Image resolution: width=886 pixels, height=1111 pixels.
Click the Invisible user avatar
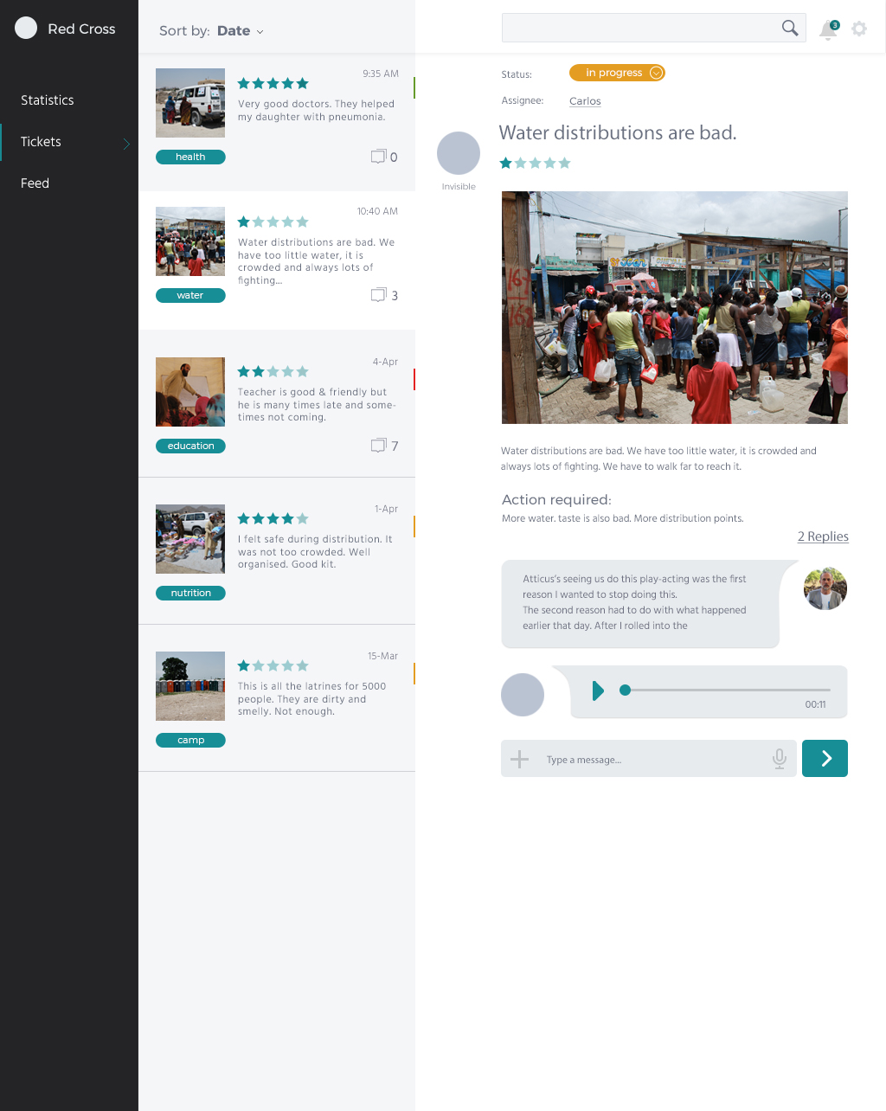point(459,153)
